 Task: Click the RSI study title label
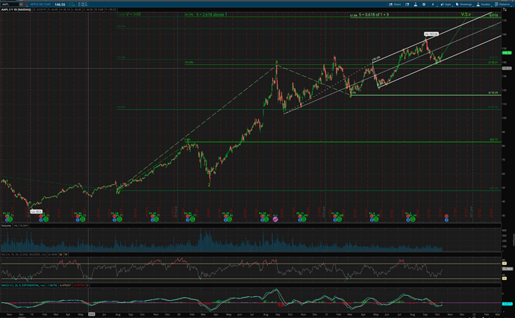click(23, 255)
